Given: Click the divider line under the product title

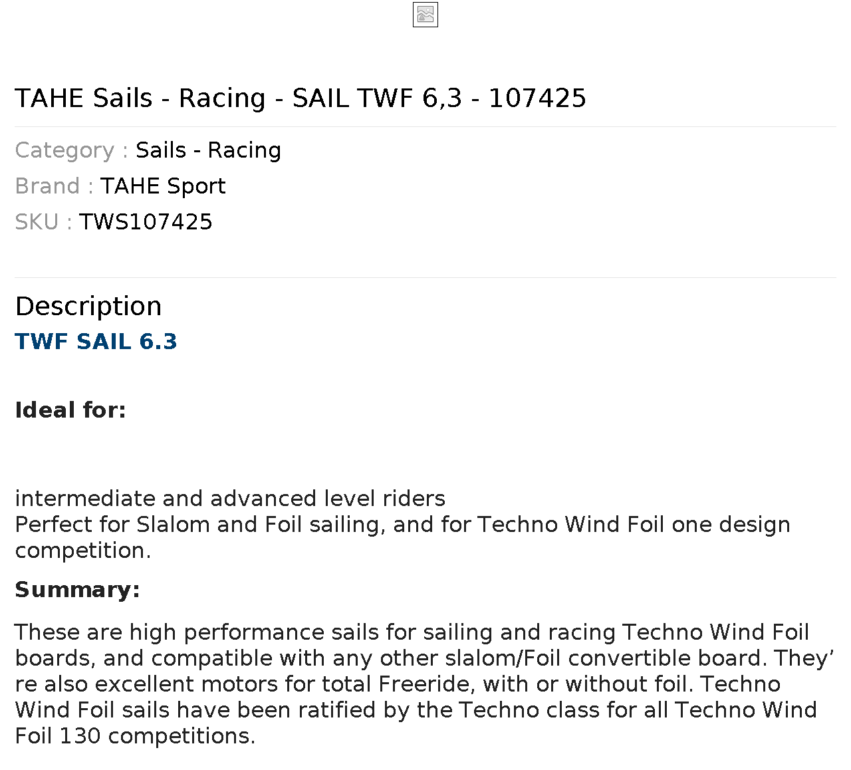Looking at the screenshot, I should point(425,126).
